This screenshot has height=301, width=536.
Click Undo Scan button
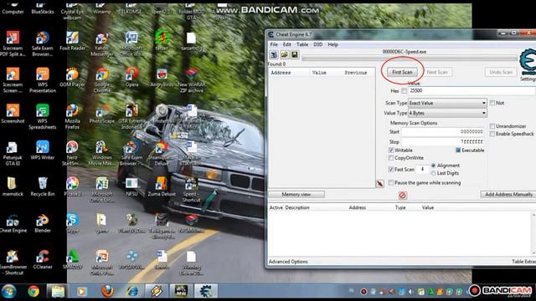(501, 72)
